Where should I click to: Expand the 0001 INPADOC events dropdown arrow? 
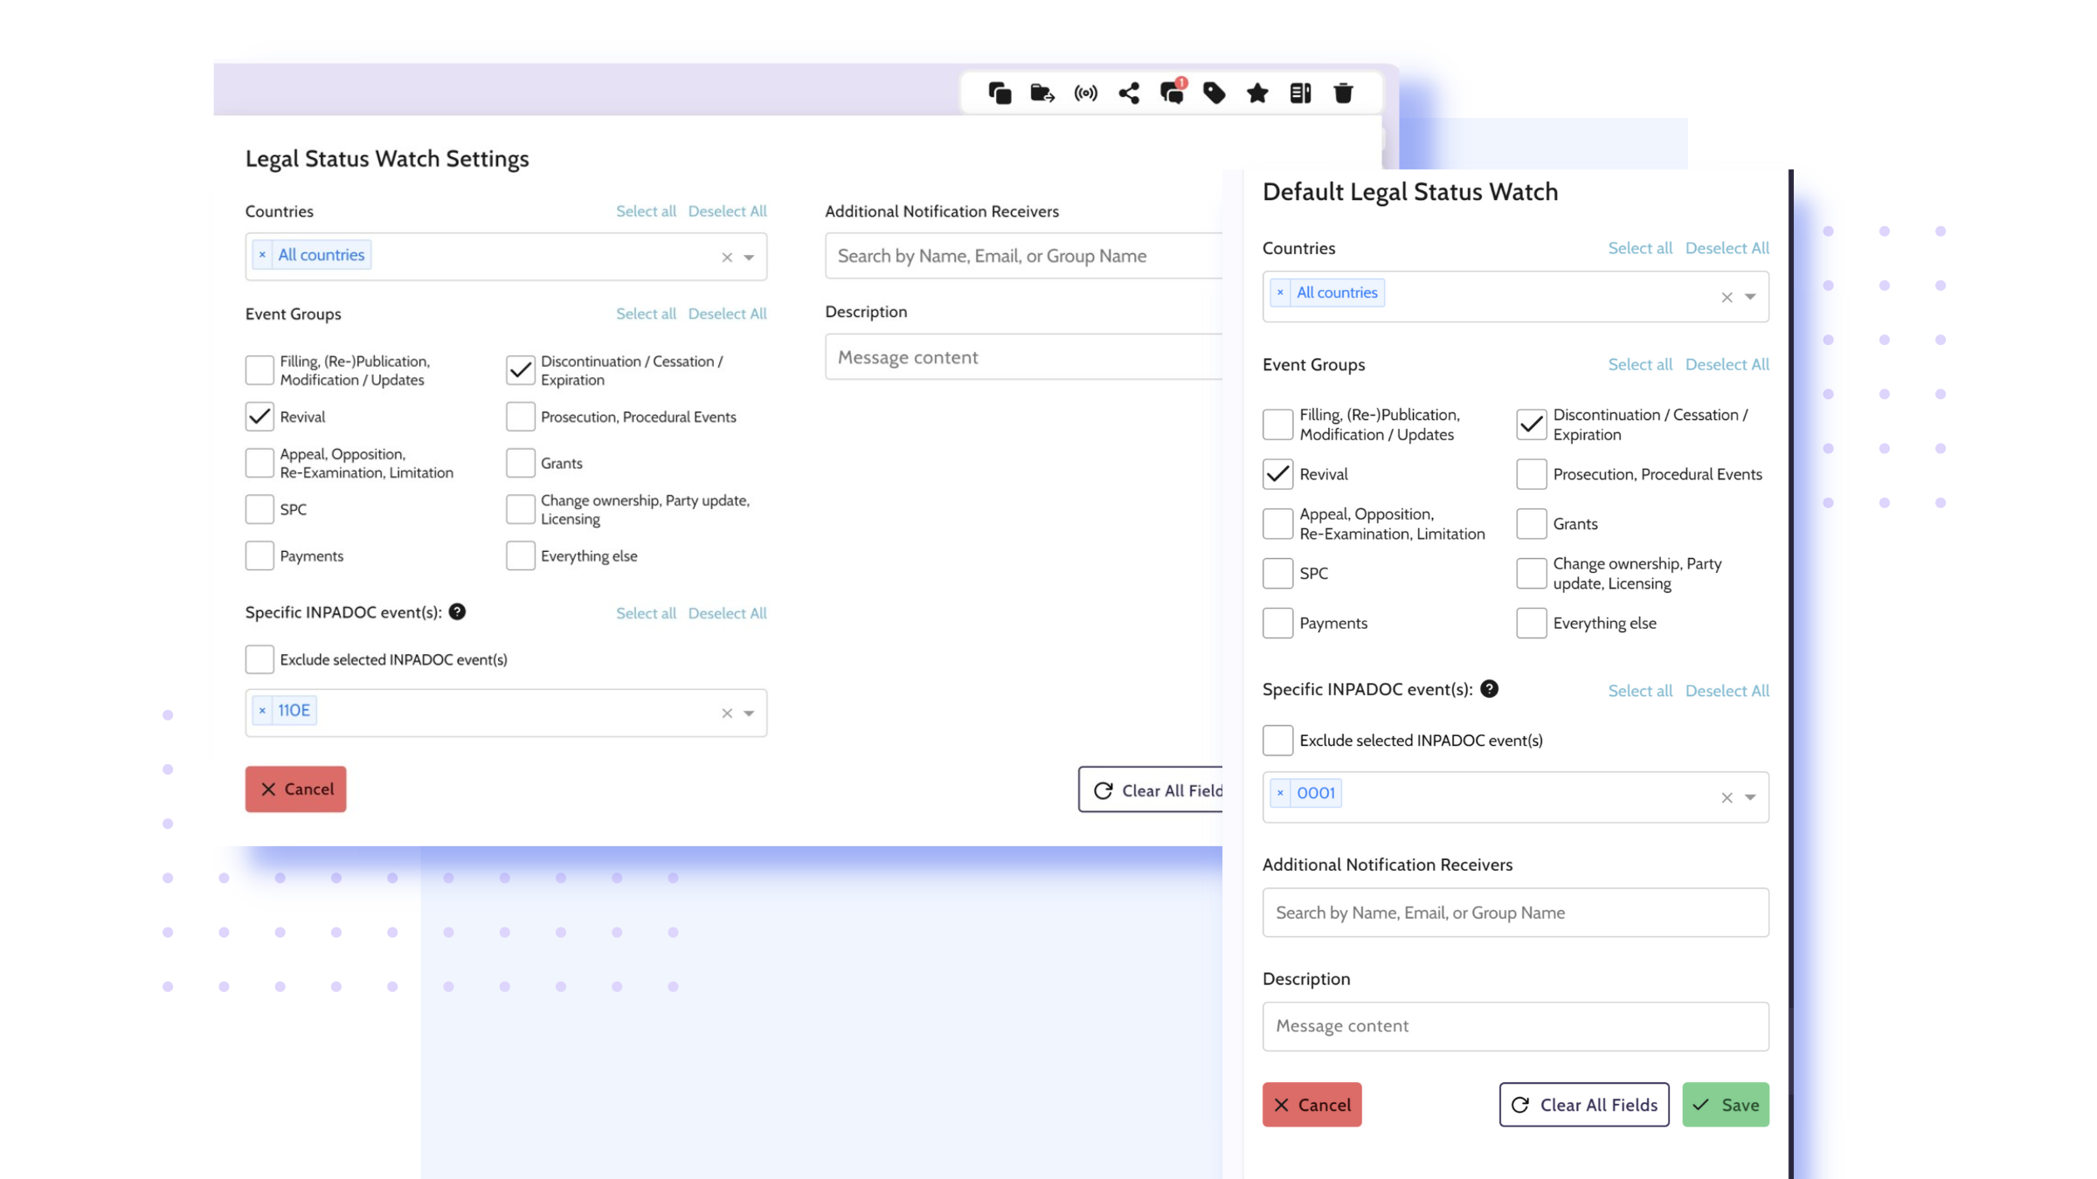tap(1750, 797)
